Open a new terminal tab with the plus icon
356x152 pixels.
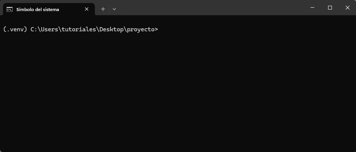tap(103, 9)
